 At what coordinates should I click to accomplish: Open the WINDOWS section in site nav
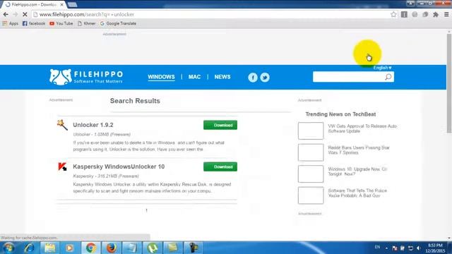point(161,77)
